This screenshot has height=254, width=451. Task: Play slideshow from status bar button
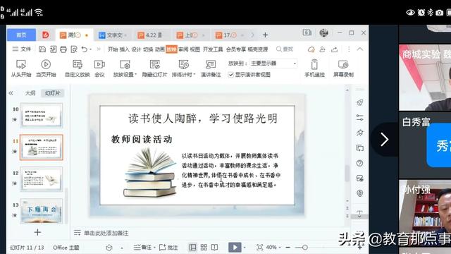click(235, 247)
